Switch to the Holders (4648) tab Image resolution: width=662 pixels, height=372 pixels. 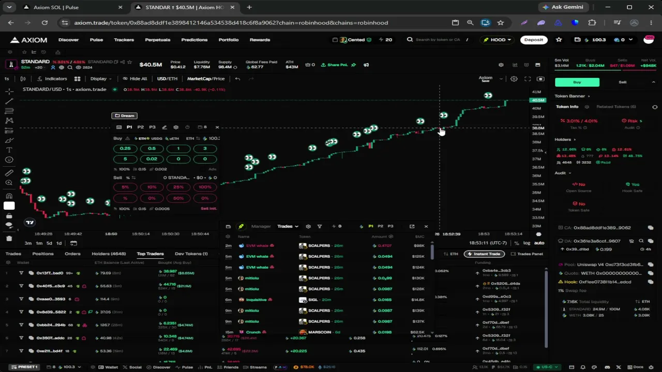tap(109, 254)
